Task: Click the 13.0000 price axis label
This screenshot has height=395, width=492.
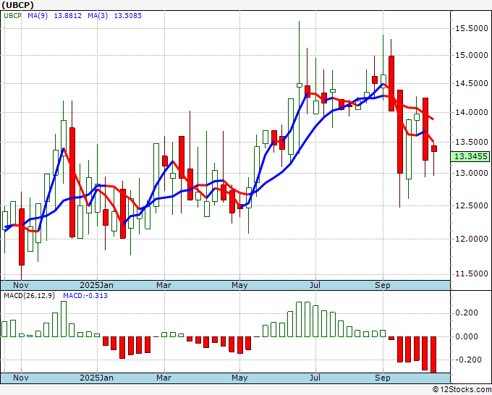Action: pos(472,173)
